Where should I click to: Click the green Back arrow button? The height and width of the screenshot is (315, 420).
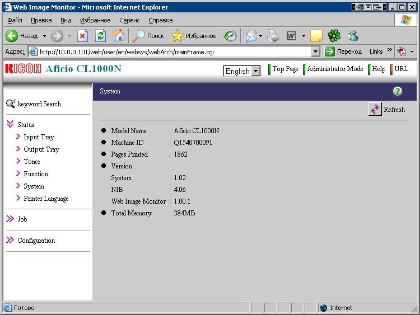[12, 36]
